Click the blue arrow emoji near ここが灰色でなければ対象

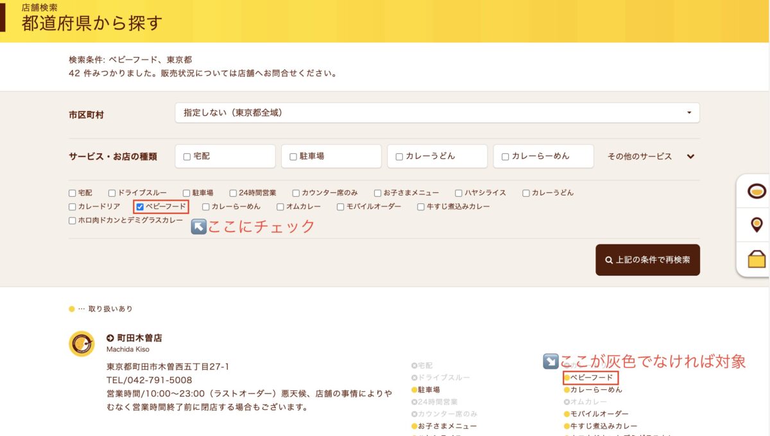[551, 362]
